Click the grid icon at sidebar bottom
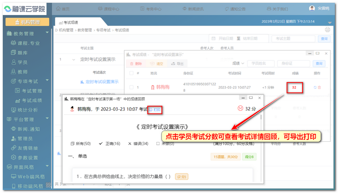The width and height of the screenshot is (338, 193). (x=48, y=184)
